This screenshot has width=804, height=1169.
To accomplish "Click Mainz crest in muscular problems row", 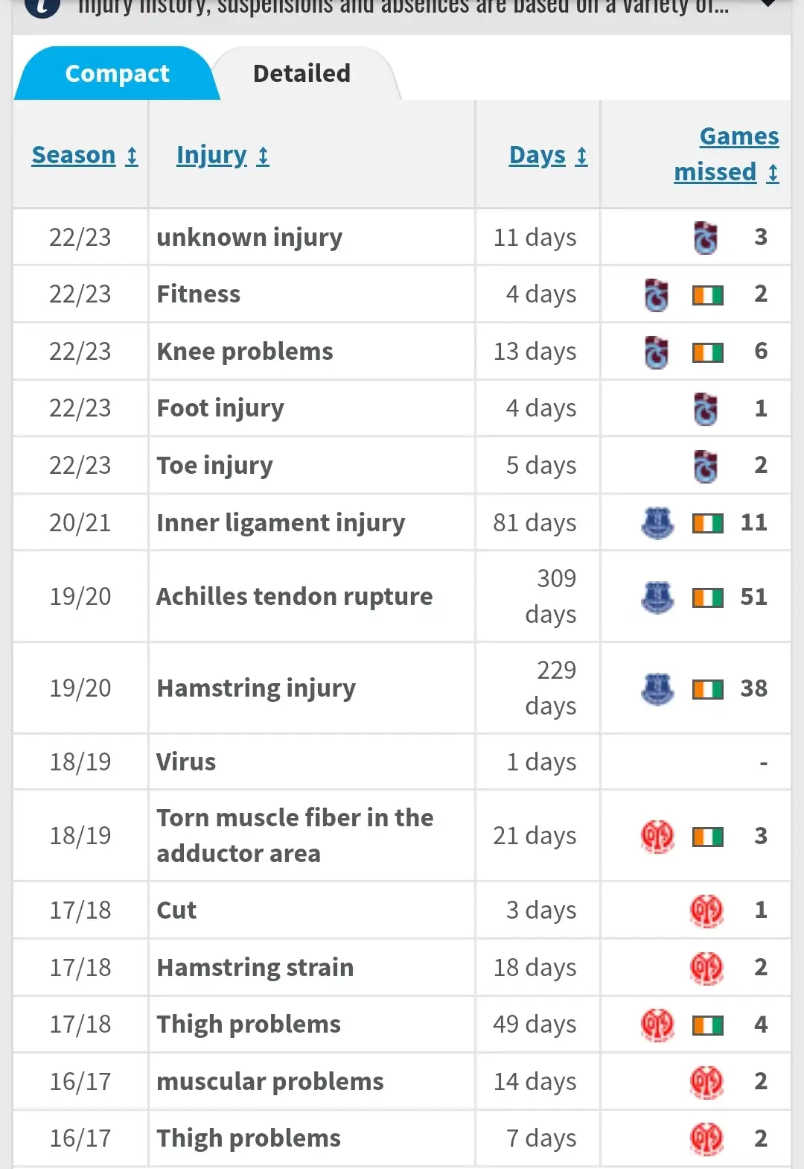I will (x=706, y=1082).
